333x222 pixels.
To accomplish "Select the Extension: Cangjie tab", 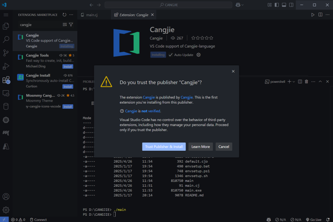I will (134, 15).
